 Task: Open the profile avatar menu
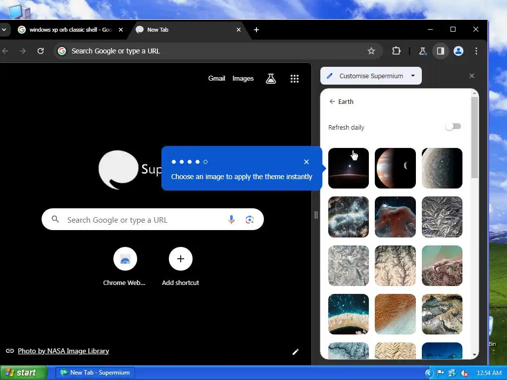click(458, 51)
